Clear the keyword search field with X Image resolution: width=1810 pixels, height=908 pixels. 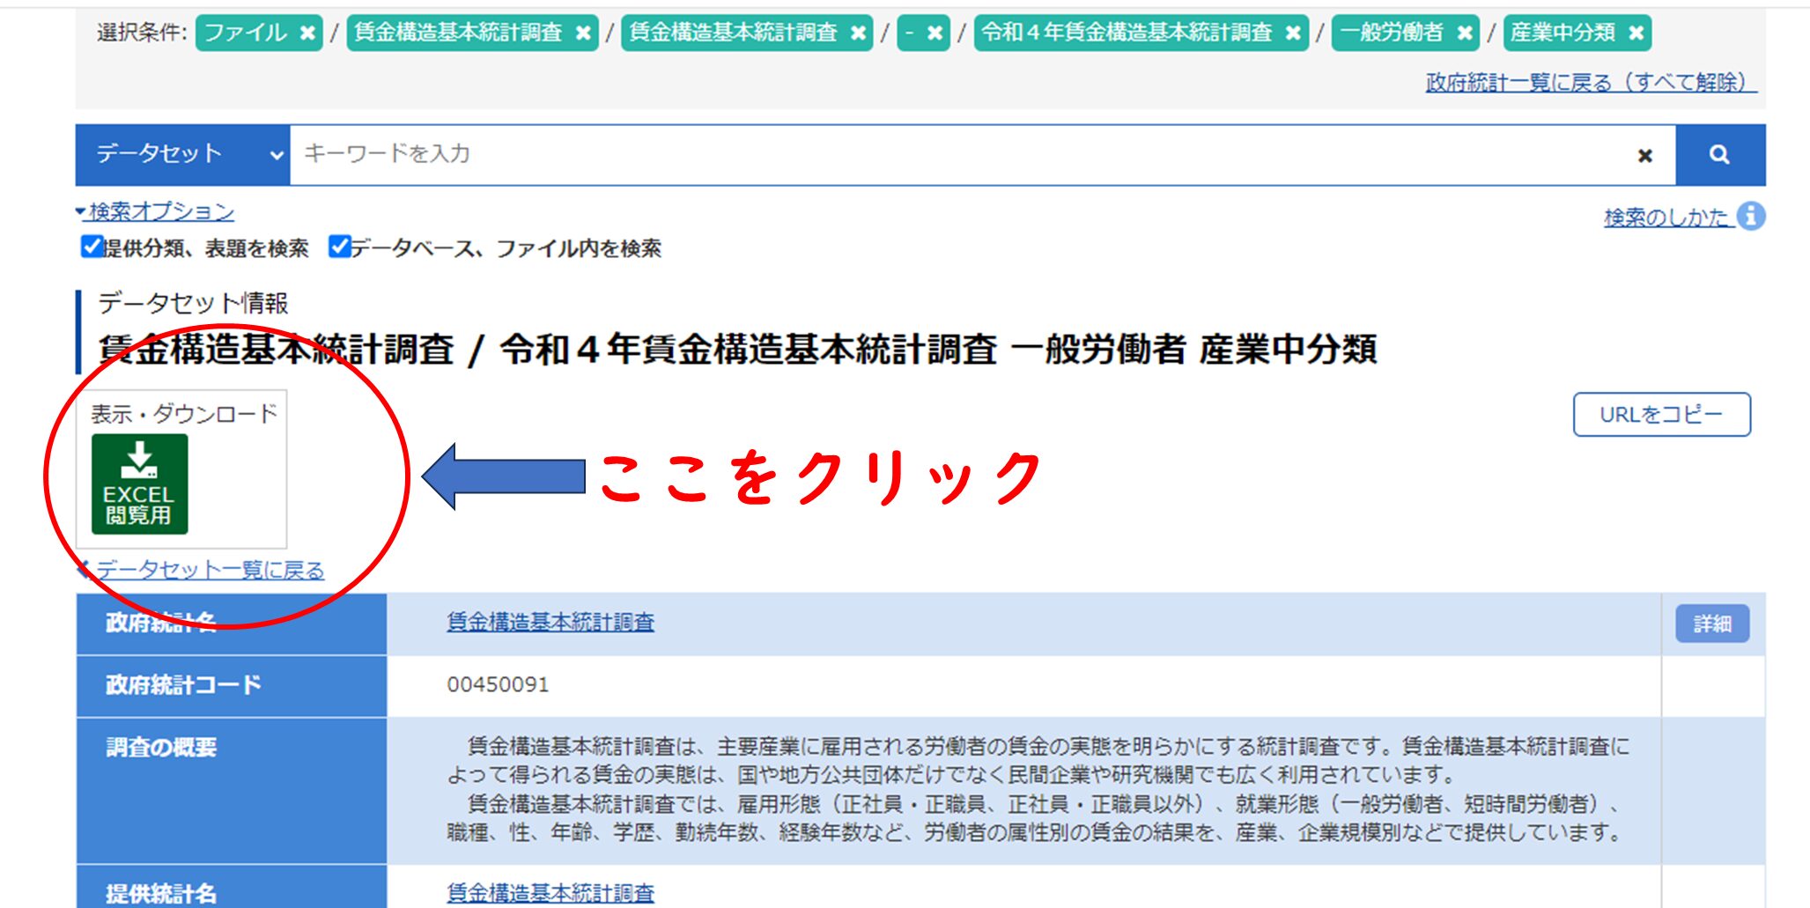pyautogui.click(x=1644, y=156)
